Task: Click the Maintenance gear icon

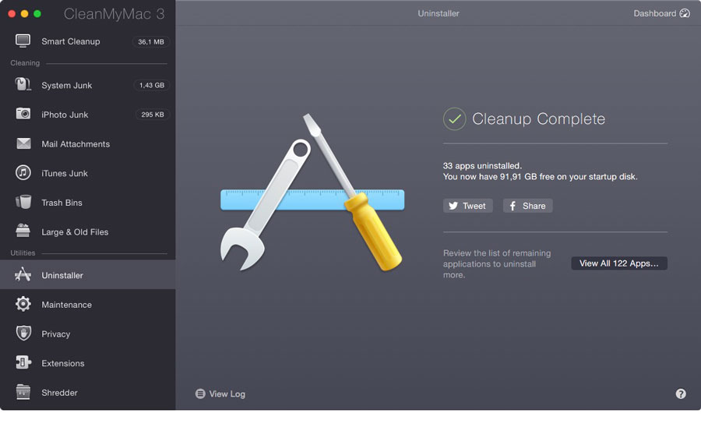Action: 23,304
